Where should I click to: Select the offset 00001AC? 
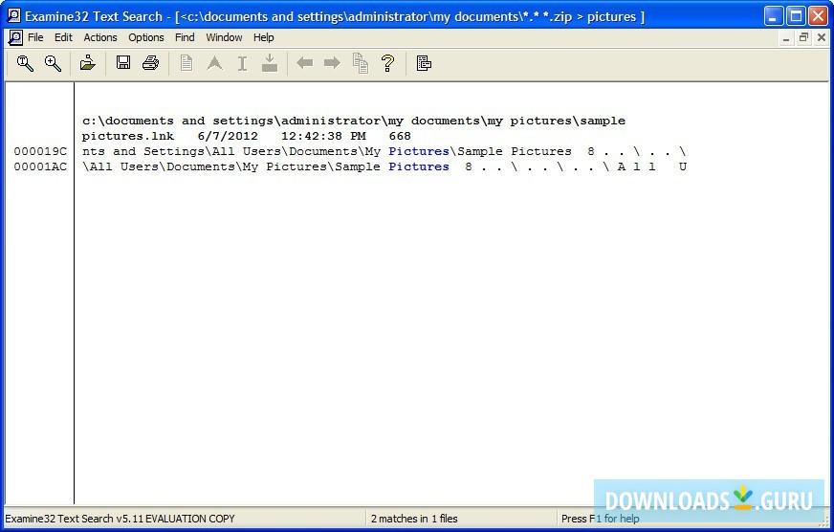[40, 167]
